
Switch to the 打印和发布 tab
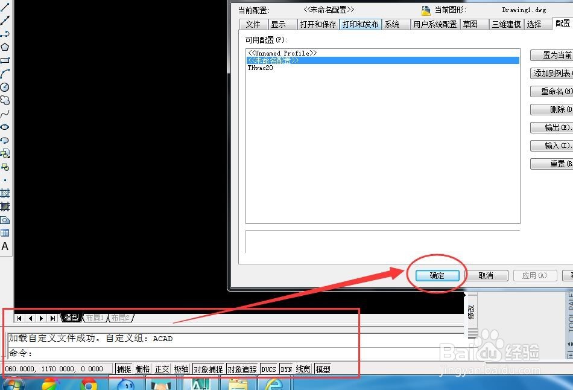(x=360, y=24)
